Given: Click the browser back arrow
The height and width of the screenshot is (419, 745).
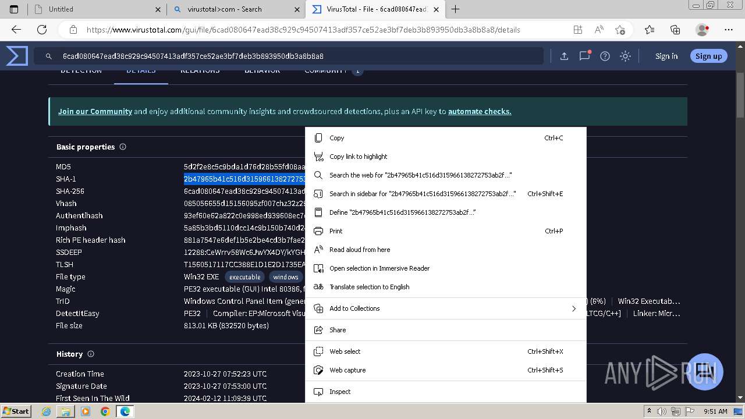Looking at the screenshot, I should click(x=16, y=30).
